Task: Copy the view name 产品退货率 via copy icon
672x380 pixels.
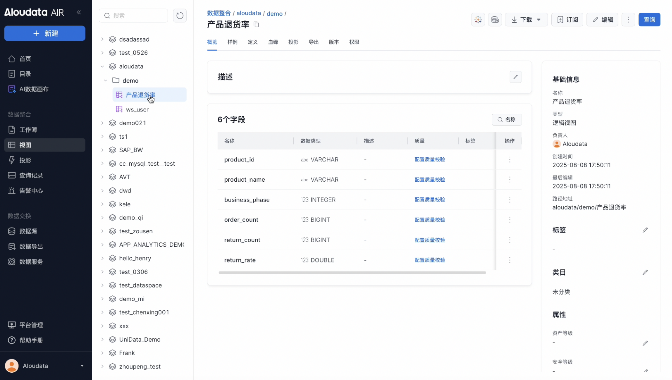Action: coord(256,24)
